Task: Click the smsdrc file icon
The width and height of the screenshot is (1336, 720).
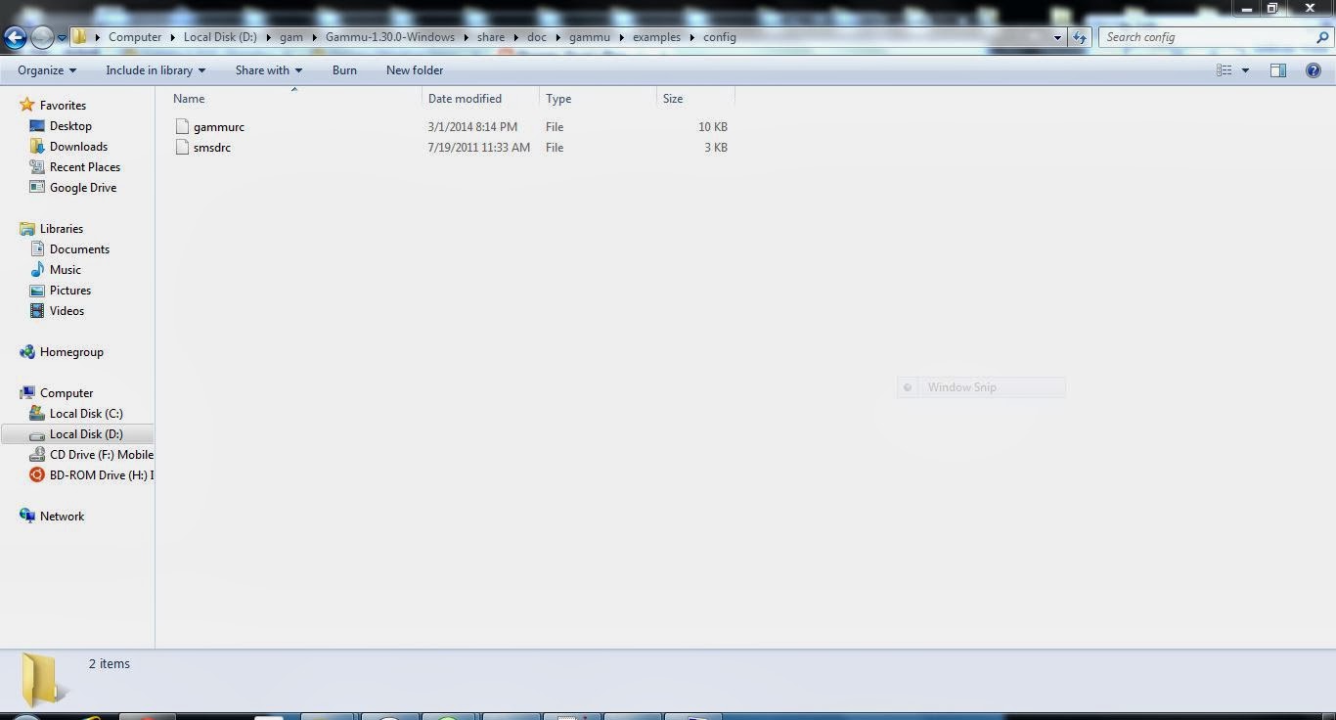Action: click(181, 147)
